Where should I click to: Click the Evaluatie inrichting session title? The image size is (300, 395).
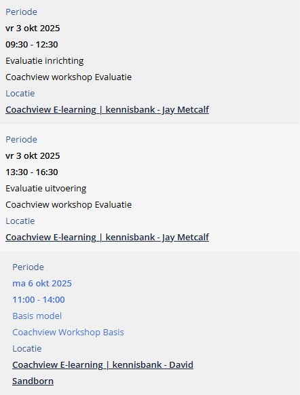(x=45, y=61)
